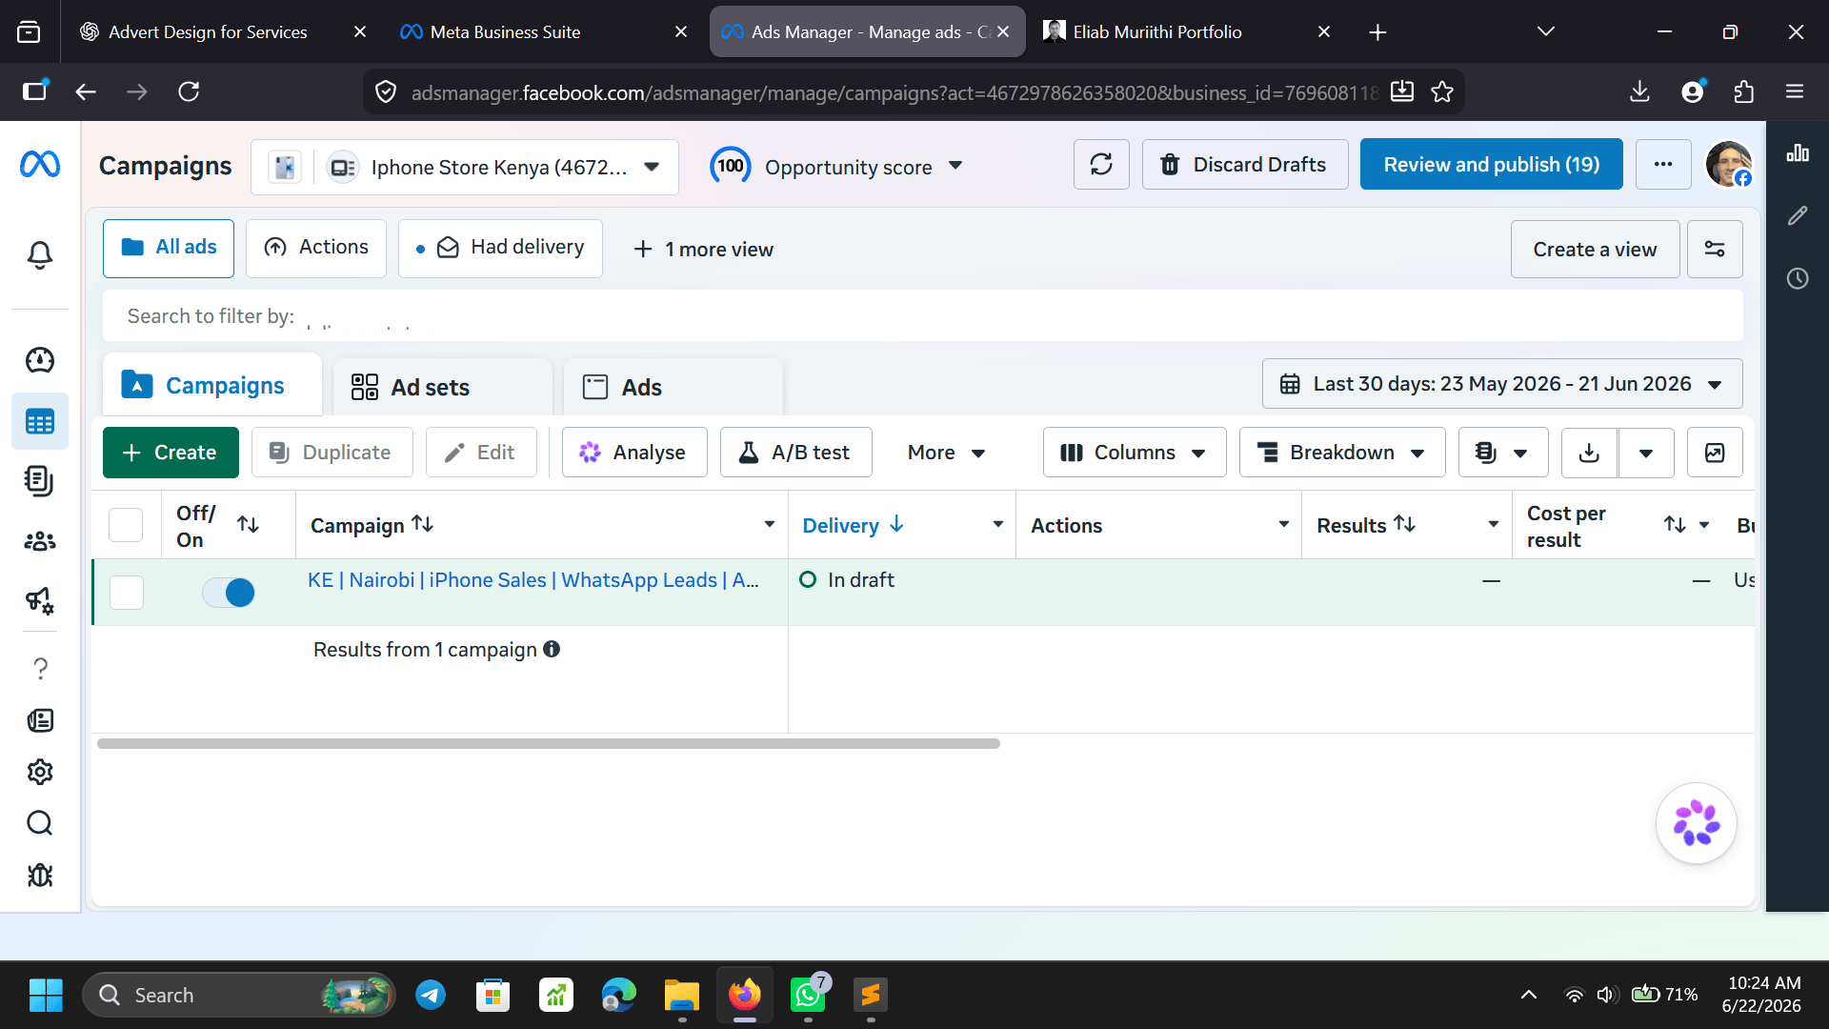Screen dimensions: 1829x1029
Task: Sort by the Results column header
Action: coord(1366,525)
